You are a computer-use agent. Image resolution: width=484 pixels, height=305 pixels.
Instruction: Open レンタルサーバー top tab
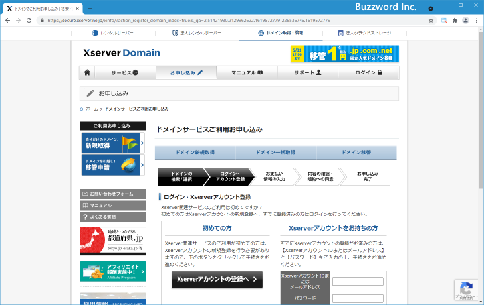113,33
